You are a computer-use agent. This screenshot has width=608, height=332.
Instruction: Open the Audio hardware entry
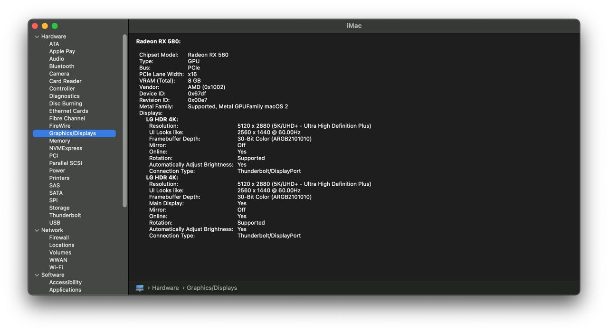pyautogui.click(x=57, y=59)
